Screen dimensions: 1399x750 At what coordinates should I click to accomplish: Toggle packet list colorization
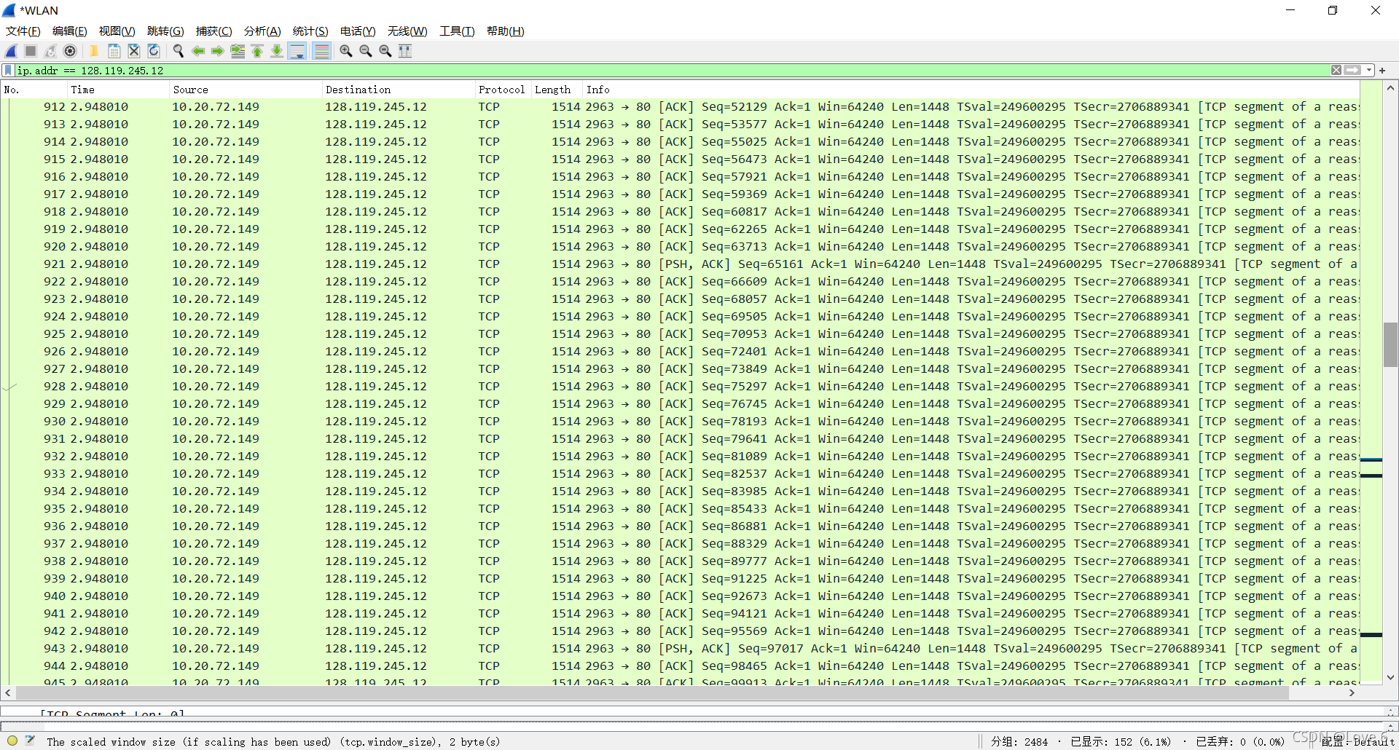pyautogui.click(x=321, y=51)
